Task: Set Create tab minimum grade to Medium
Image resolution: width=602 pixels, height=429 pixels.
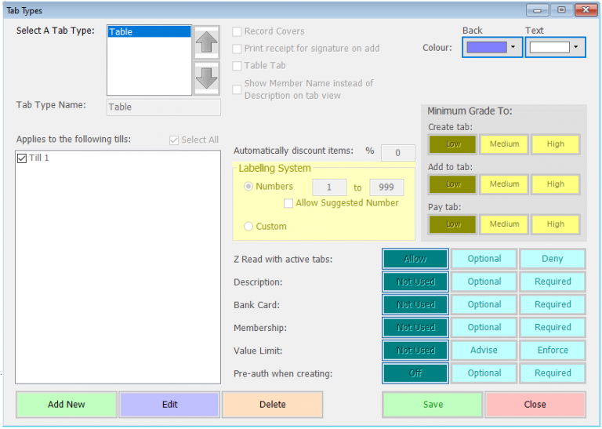Action: (x=504, y=144)
